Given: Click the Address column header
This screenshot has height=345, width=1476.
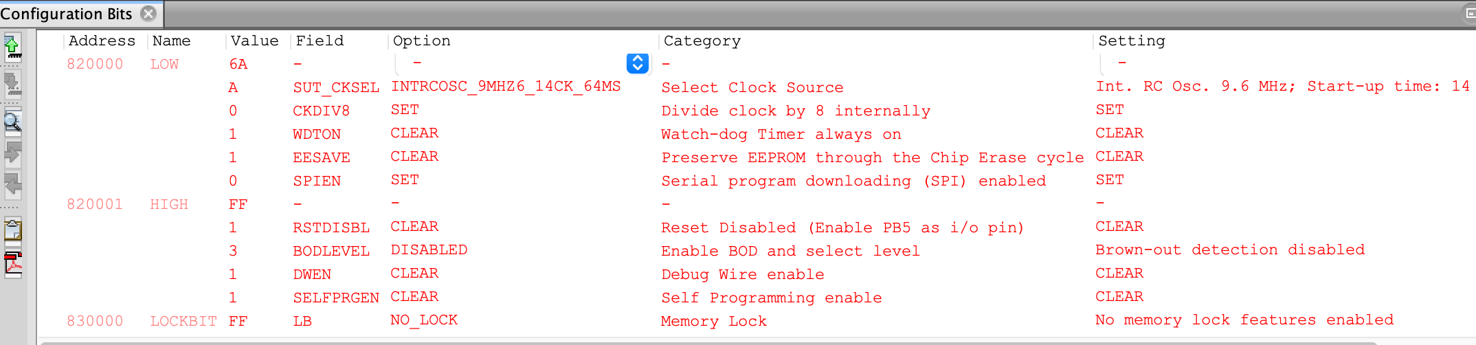Looking at the screenshot, I should click(102, 41).
